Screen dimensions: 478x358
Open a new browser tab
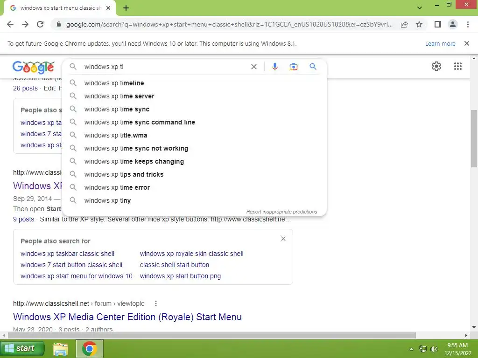pyautogui.click(x=126, y=8)
